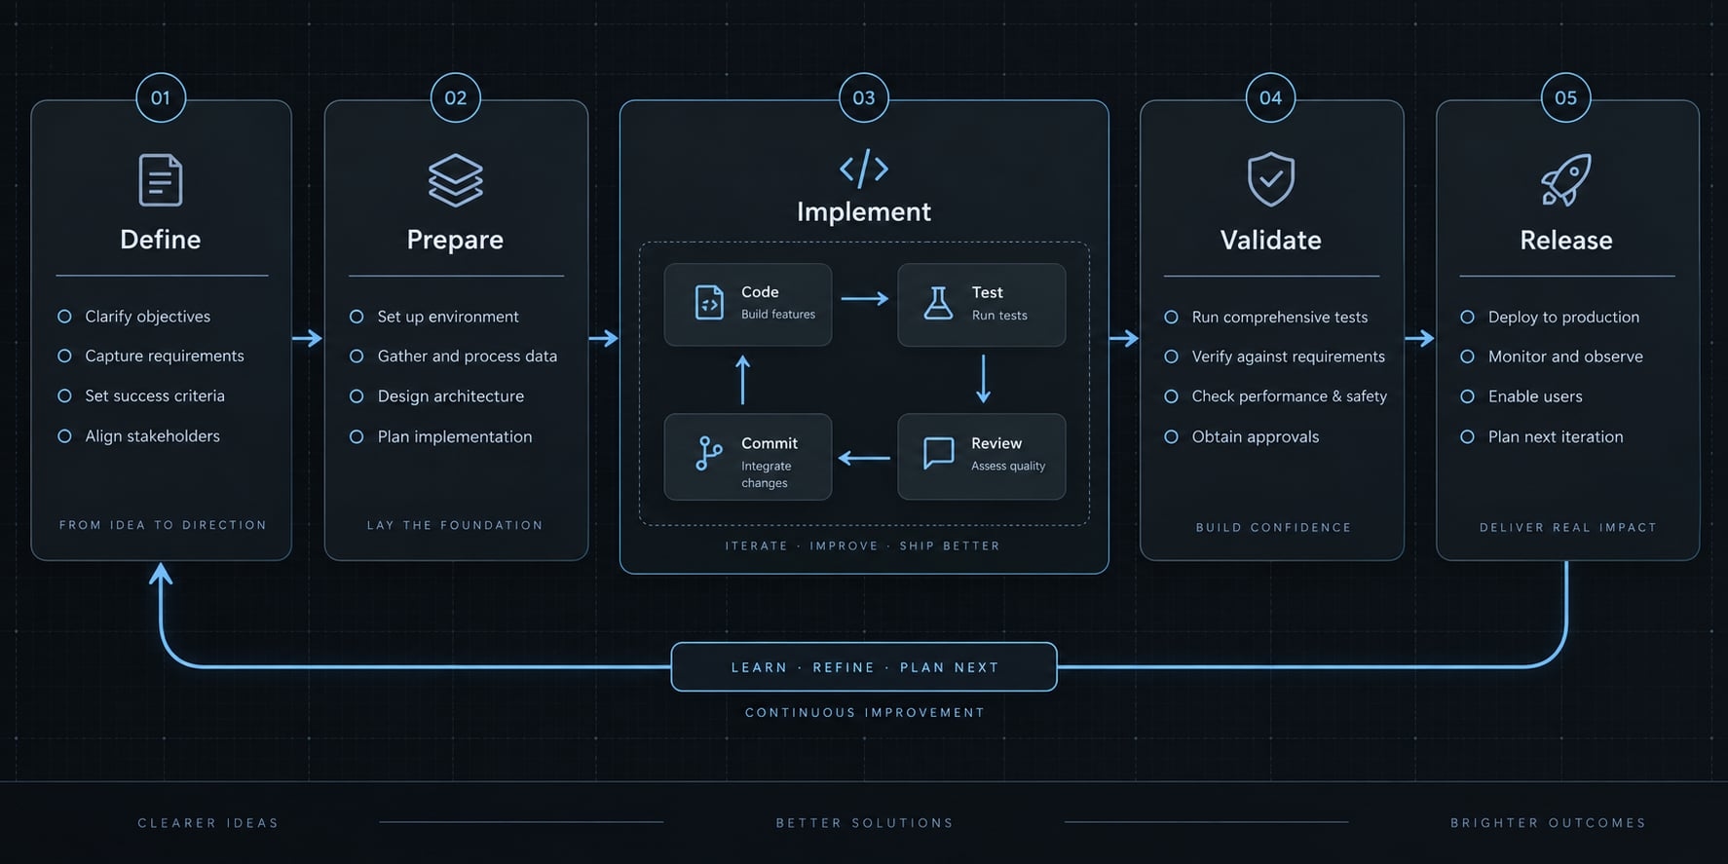Check the Set up environment bullet
The width and height of the screenshot is (1728, 864).
point(357,317)
